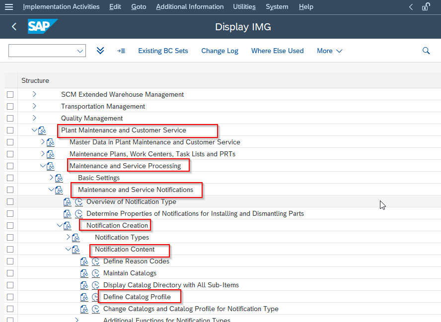
Task: Click the double-chevron expand all icon
Action: (100, 51)
